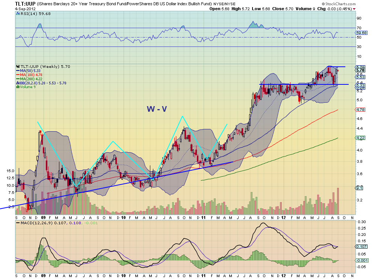Click year 12 on MACD panel axis
The height and width of the screenshot is (279, 372).
click(x=283, y=276)
